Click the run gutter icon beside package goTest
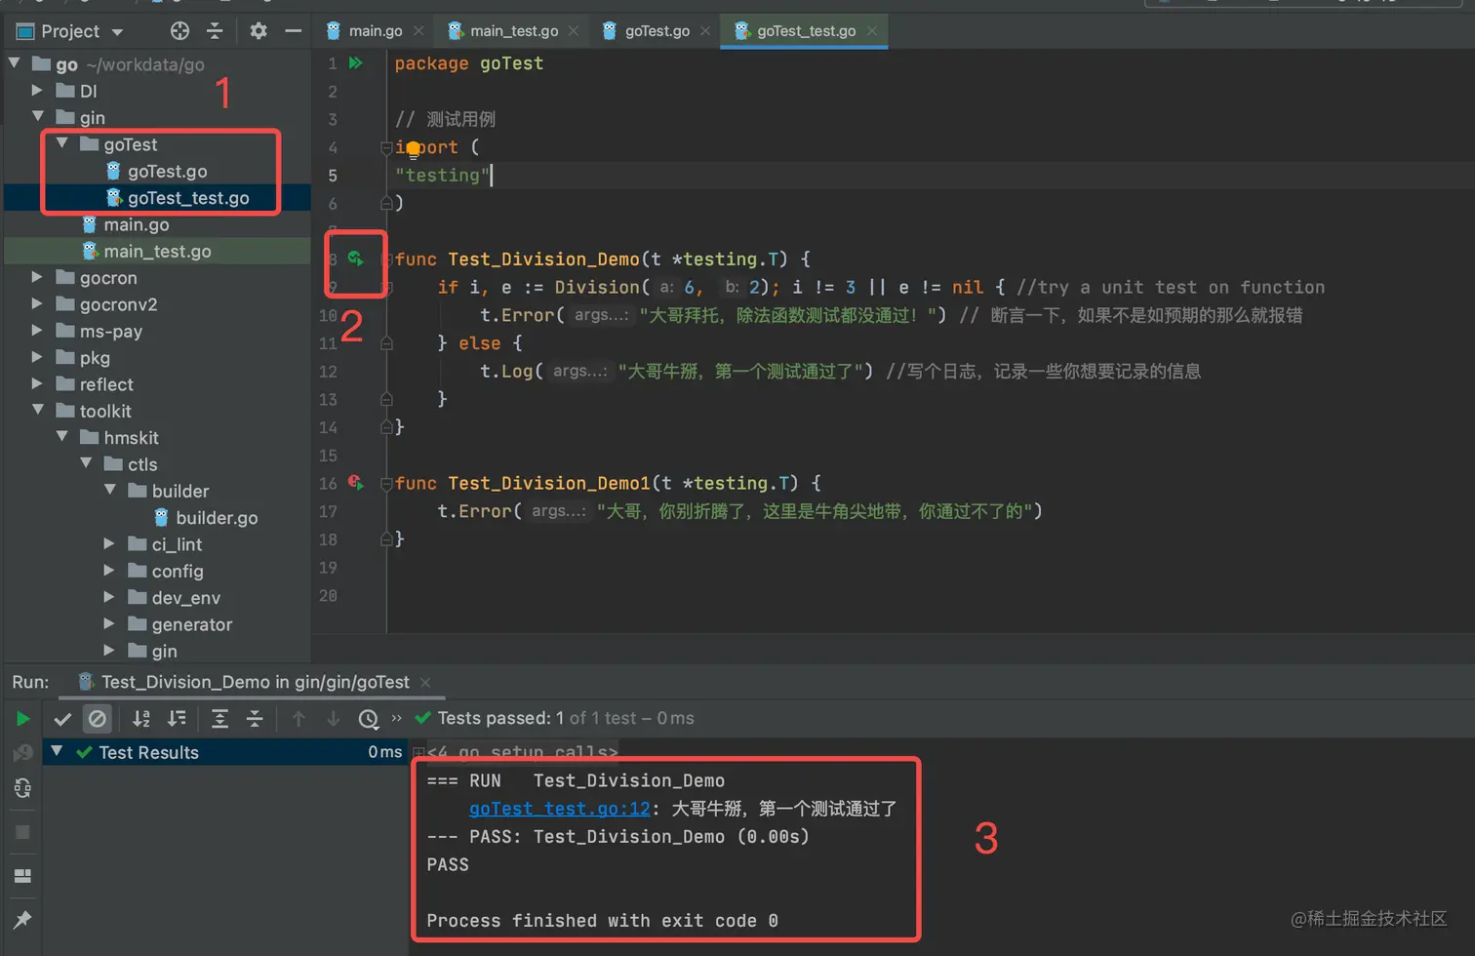The image size is (1475, 956). (x=356, y=63)
